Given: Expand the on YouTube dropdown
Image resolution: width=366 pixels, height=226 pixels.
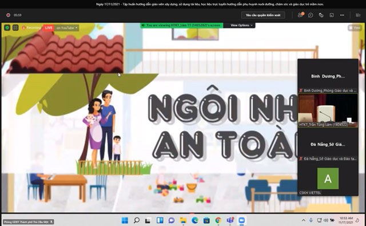Looking at the screenshot, I should 67,28.
